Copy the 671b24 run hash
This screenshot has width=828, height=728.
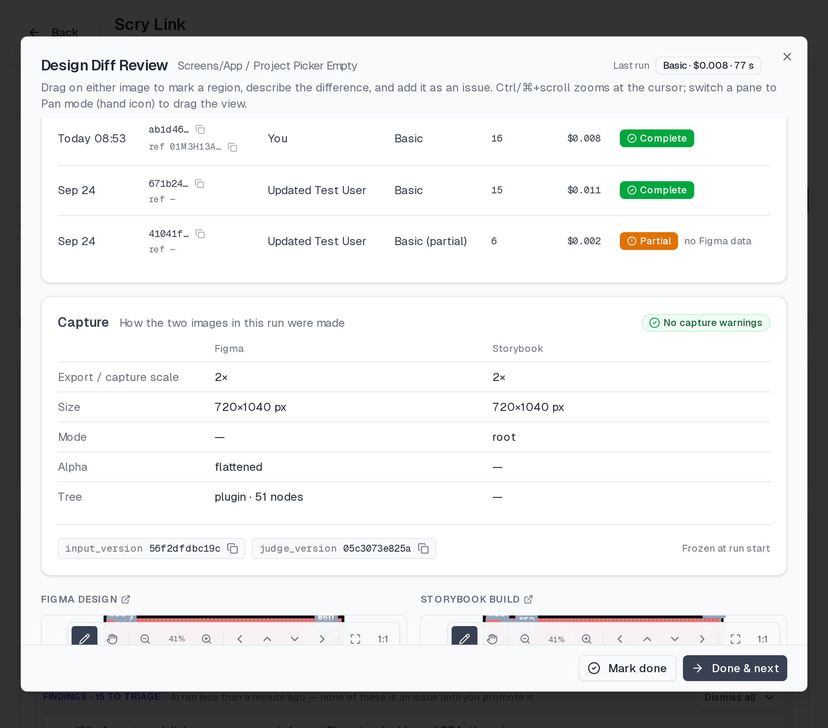pyautogui.click(x=199, y=184)
